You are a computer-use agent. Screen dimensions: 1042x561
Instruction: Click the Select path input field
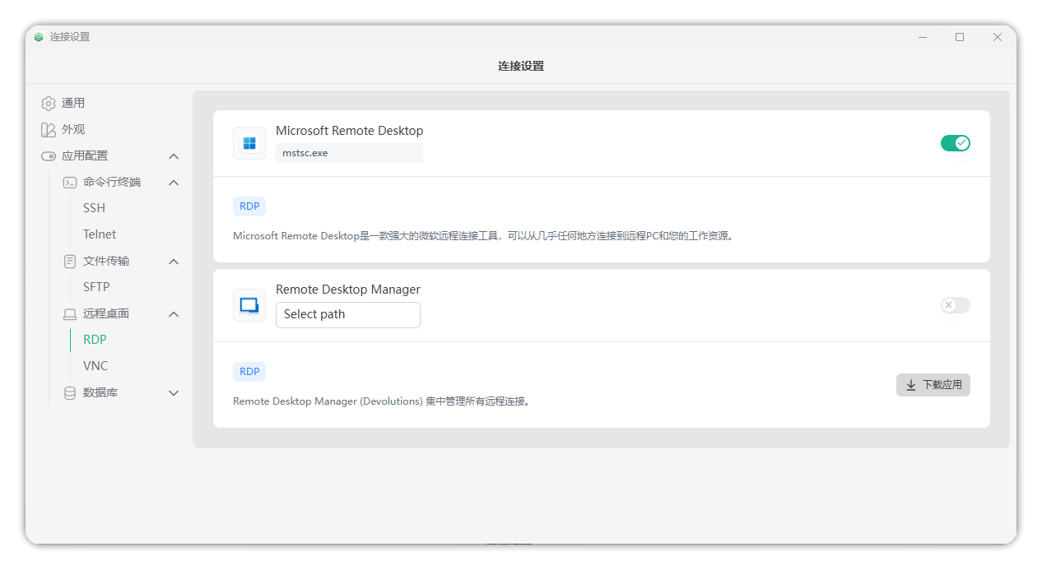click(x=347, y=314)
